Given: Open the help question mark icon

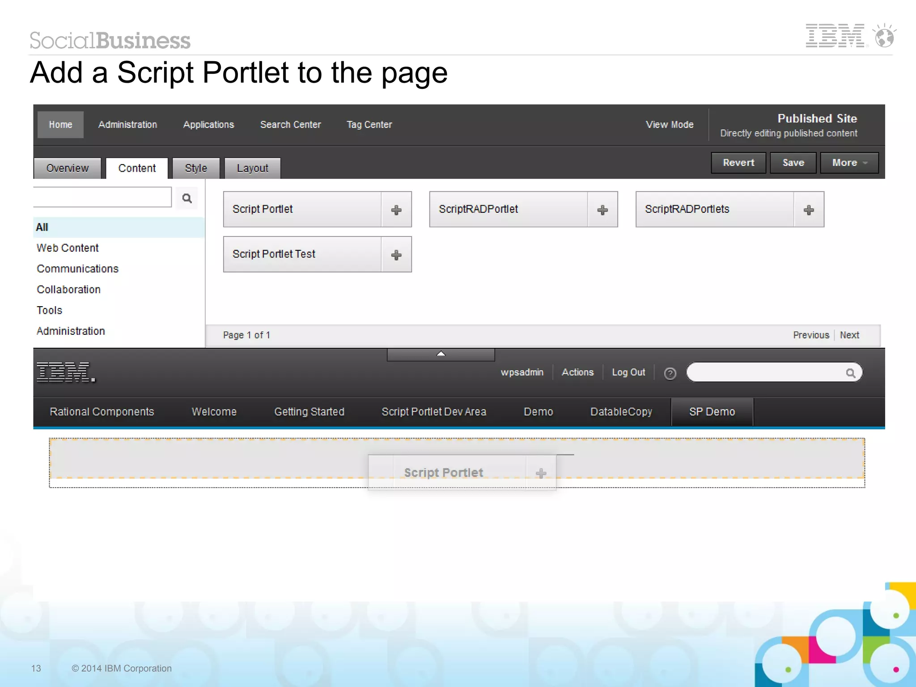Looking at the screenshot, I should pos(670,373).
